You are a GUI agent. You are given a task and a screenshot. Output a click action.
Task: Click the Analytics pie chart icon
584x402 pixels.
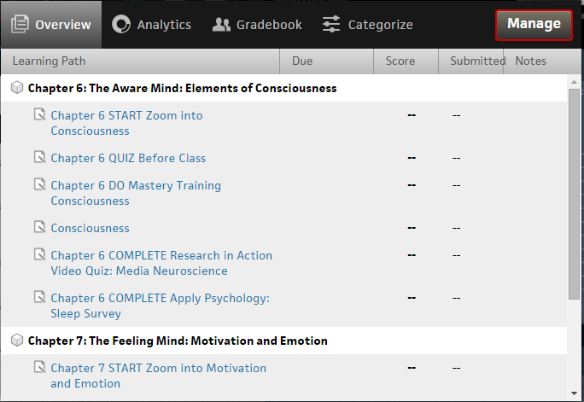click(x=121, y=25)
